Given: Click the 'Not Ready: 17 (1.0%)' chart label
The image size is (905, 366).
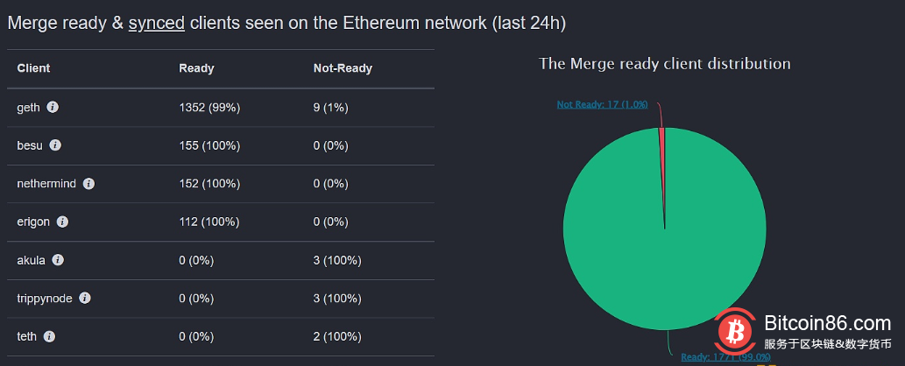Looking at the screenshot, I should pos(602,104).
